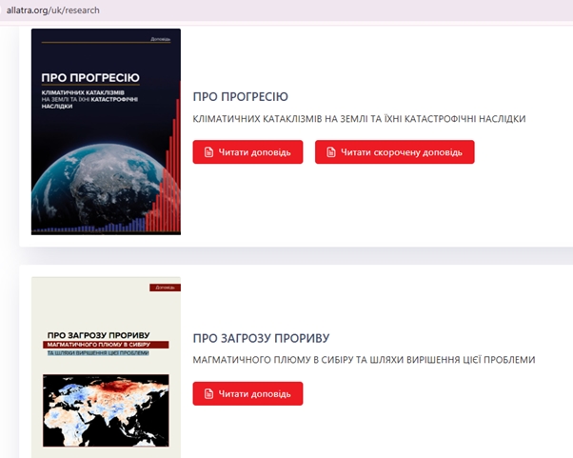
Task: Click the ПРО ЗАГРОЗУ ПРОРИВУ heading text
Action: pyautogui.click(x=260, y=338)
